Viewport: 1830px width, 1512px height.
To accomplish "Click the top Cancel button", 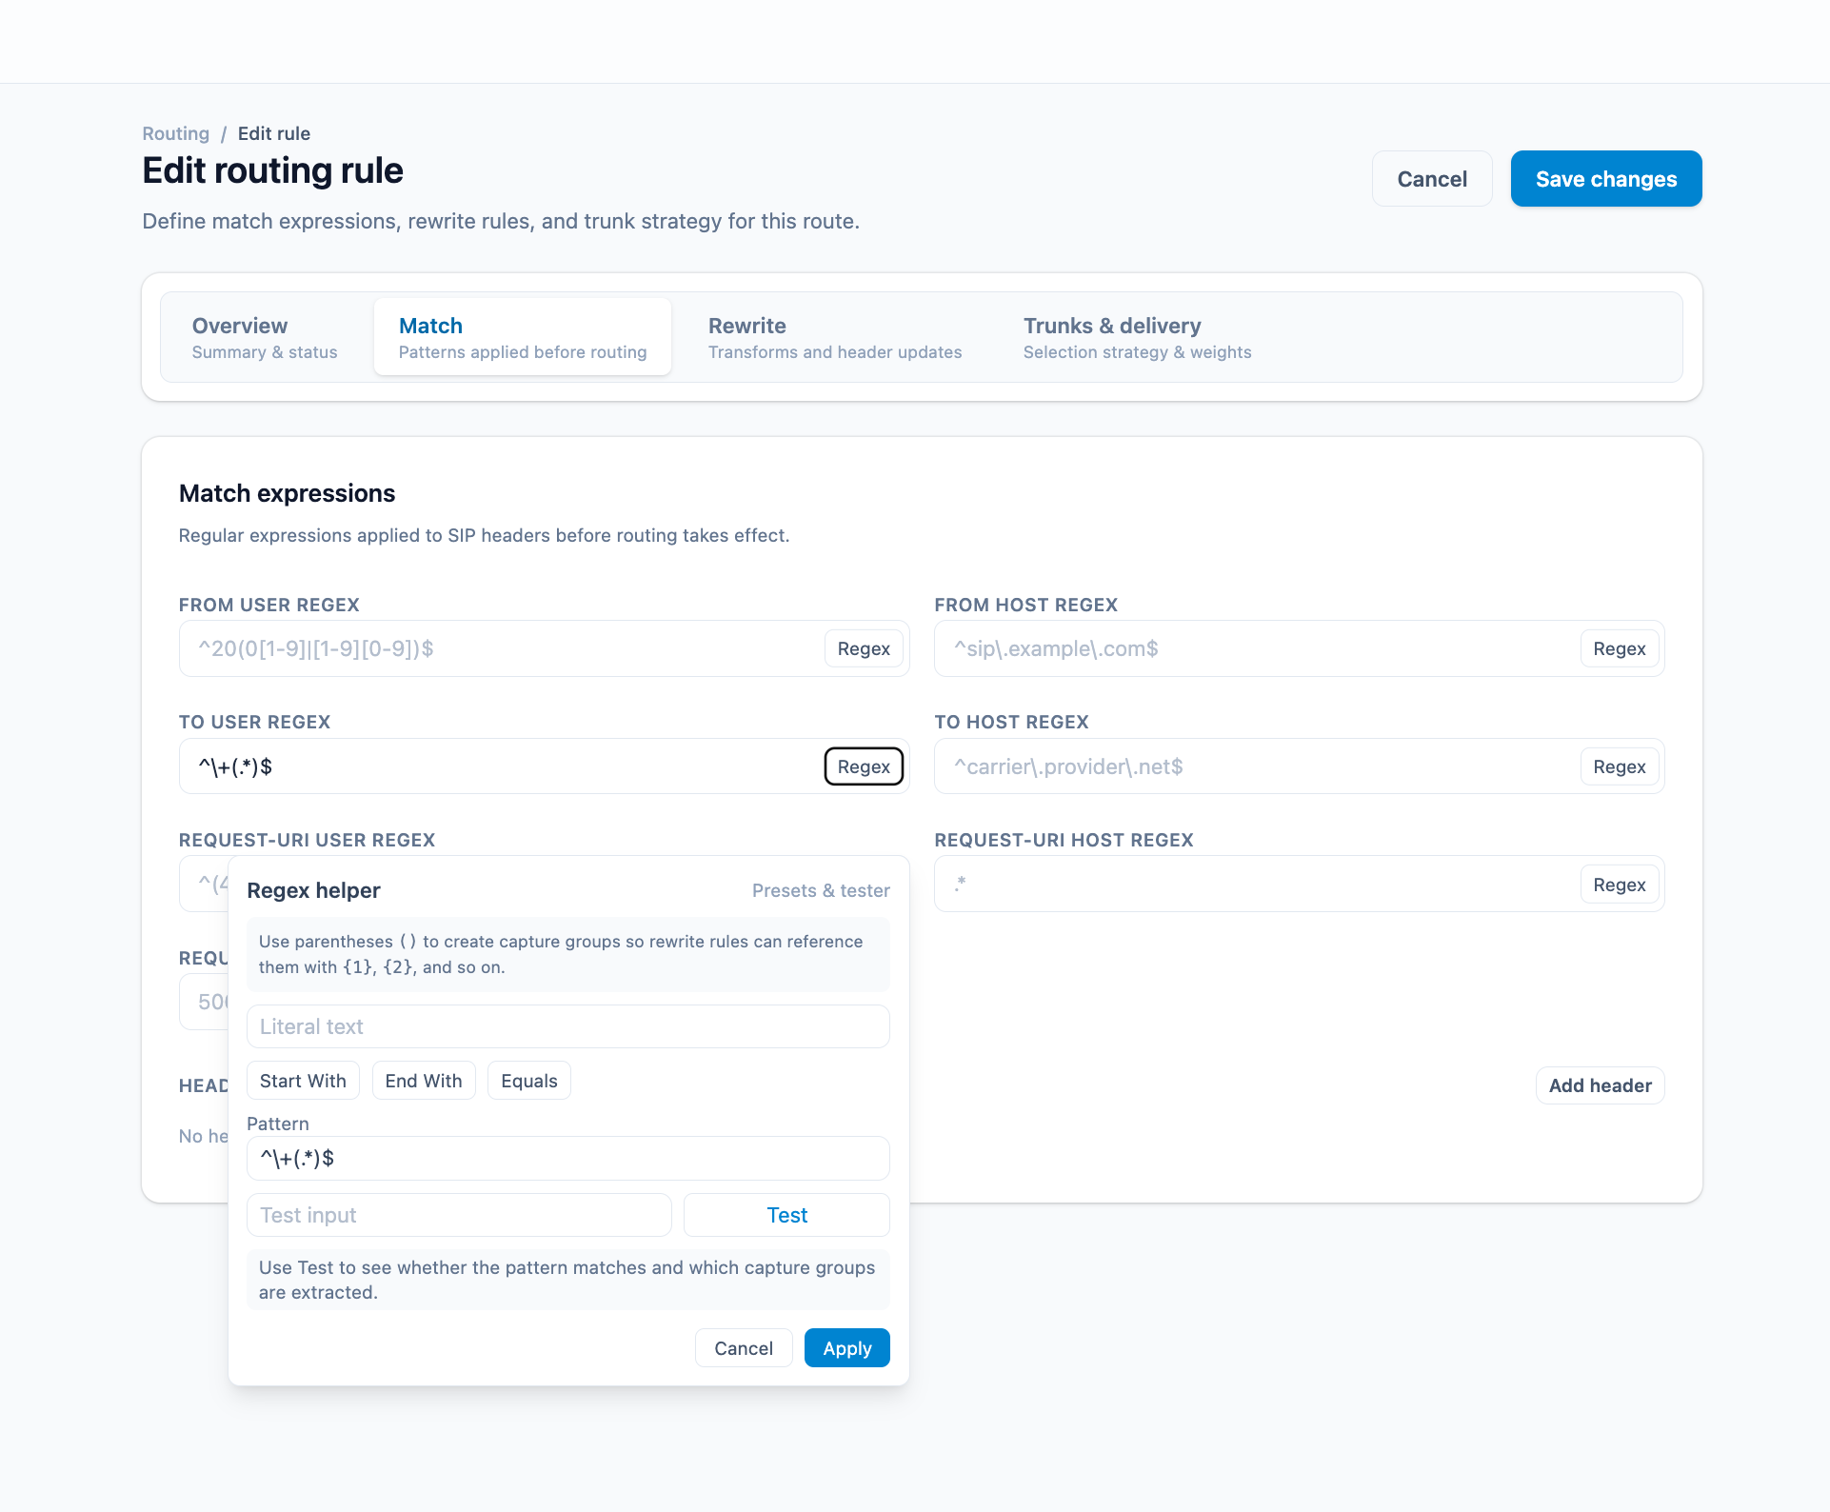I will pos(1431,179).
